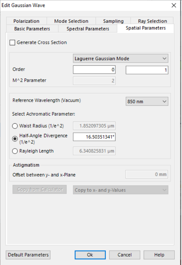Click the Copy from Calculator button
The image size is (182, 265).
click(39, 189)
